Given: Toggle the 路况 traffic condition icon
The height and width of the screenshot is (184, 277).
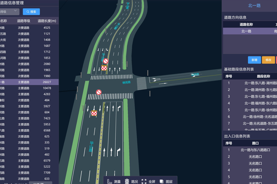Looking at the screenshot, I should point(127,181).
